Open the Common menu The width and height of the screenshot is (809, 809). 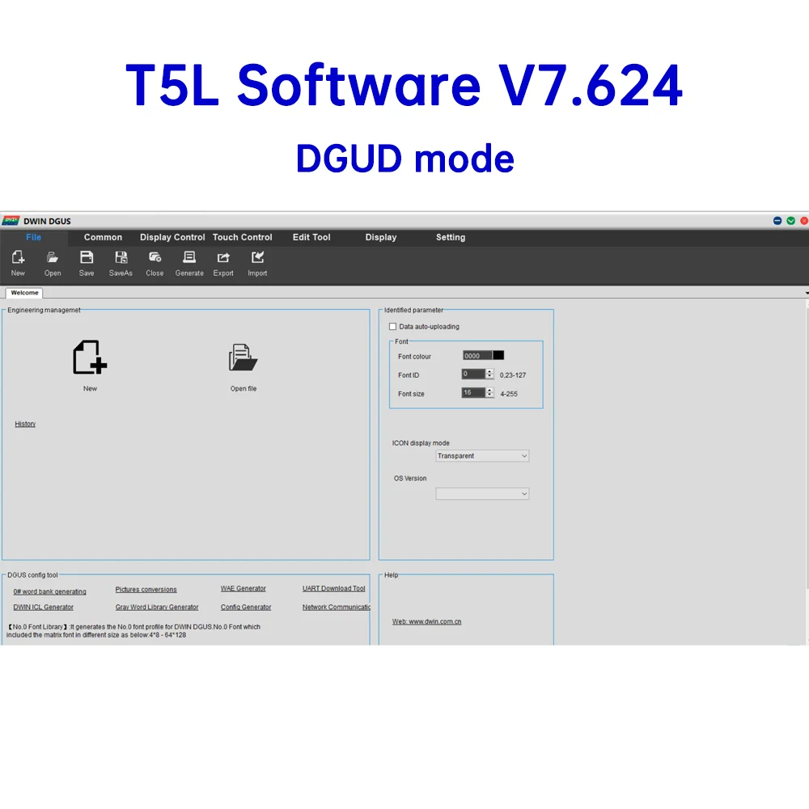click(x=104, y=237)
